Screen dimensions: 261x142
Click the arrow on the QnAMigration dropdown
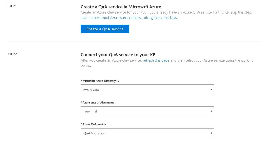(x=211, y=133)
